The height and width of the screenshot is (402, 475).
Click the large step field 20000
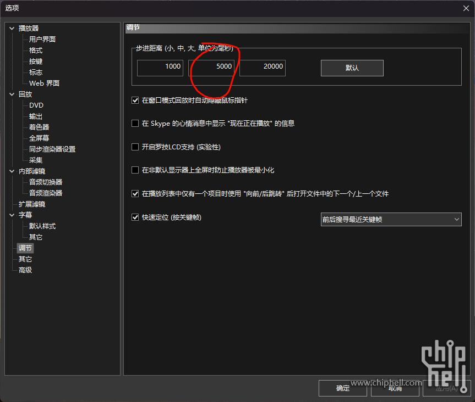point(263,68)
